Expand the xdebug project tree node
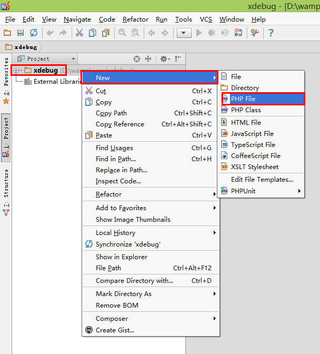This screenshot has height=354, width=320. [x=16, y=71]
